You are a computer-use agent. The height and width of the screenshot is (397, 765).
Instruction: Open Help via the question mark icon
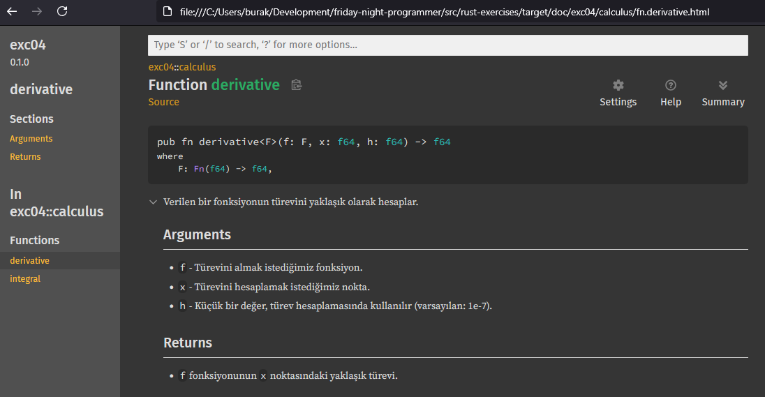click(x=670, y=85)
